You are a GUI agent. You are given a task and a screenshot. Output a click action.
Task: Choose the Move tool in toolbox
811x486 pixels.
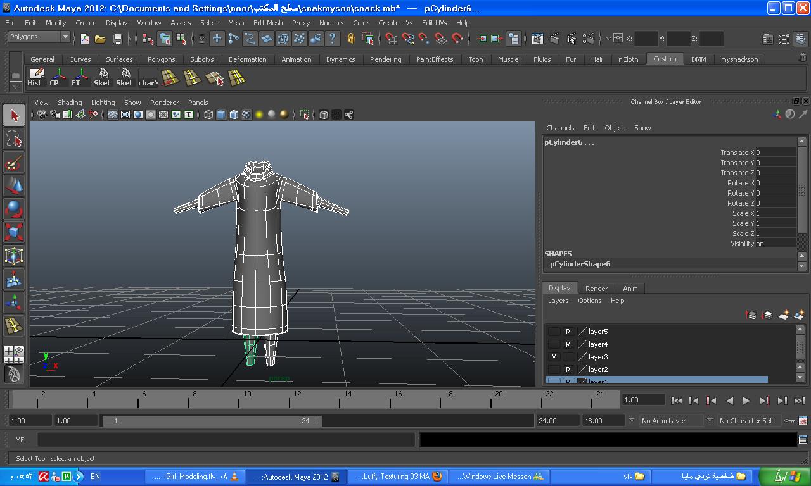click(x=14, y=185)
